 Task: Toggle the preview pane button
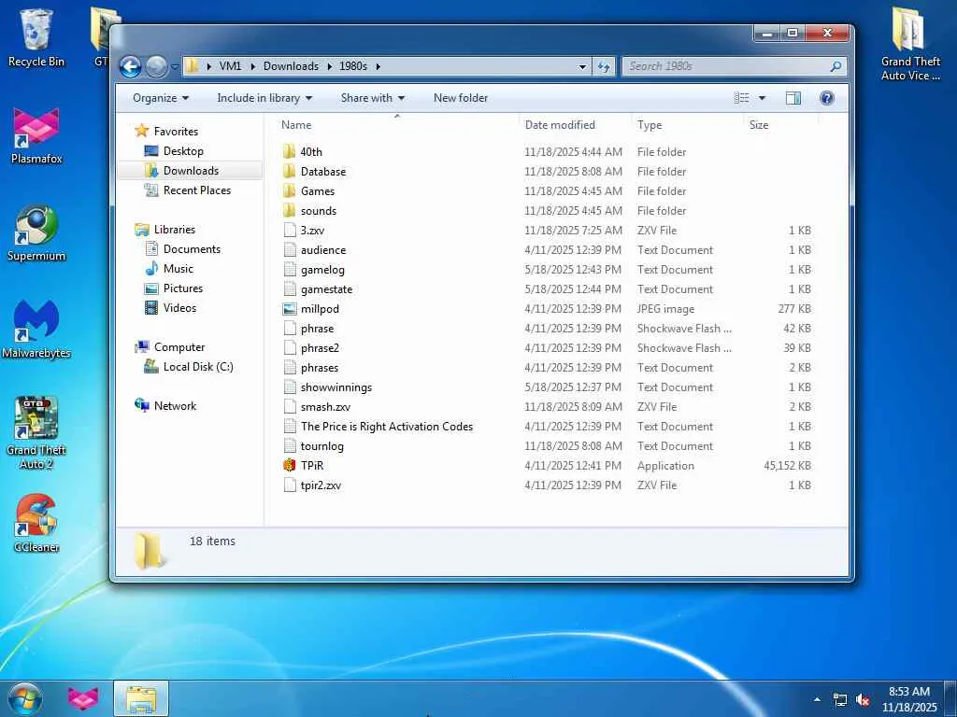(793, 98)
